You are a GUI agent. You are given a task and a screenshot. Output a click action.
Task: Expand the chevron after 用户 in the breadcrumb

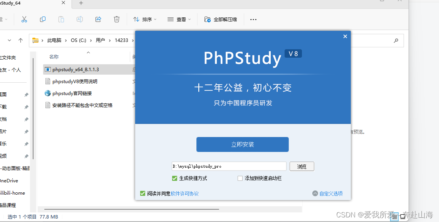point(110,40)
